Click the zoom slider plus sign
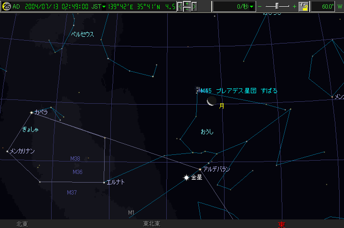 coord(294,7)
